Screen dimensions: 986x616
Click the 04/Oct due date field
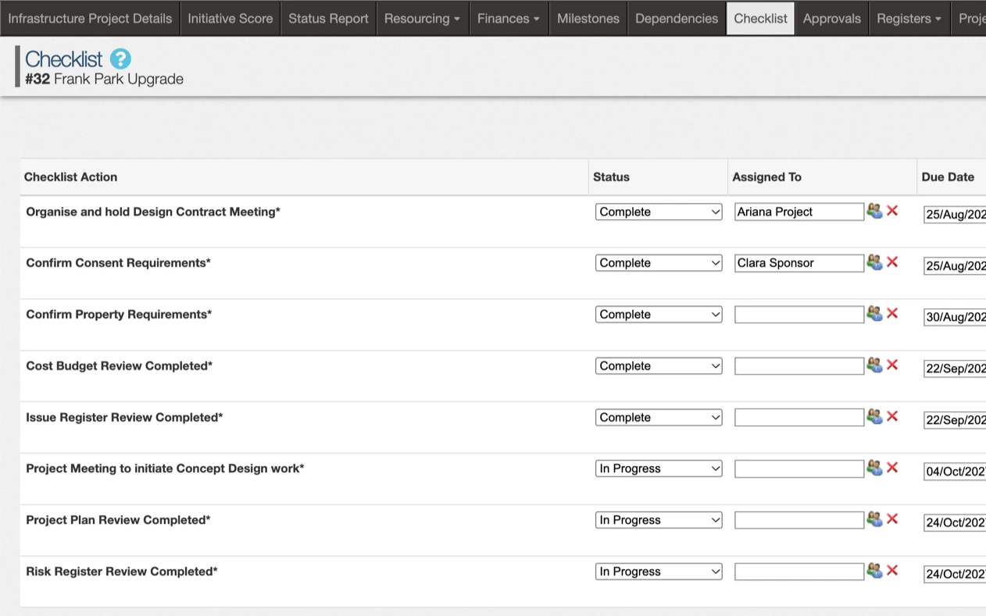(x=955, y=472)
